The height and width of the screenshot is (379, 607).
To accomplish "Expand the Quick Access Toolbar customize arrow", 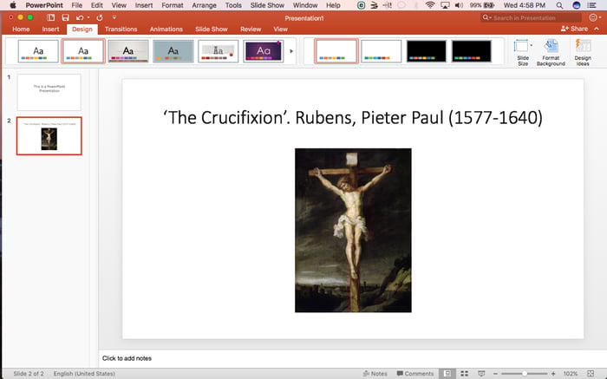I will [x=114, y=18].
